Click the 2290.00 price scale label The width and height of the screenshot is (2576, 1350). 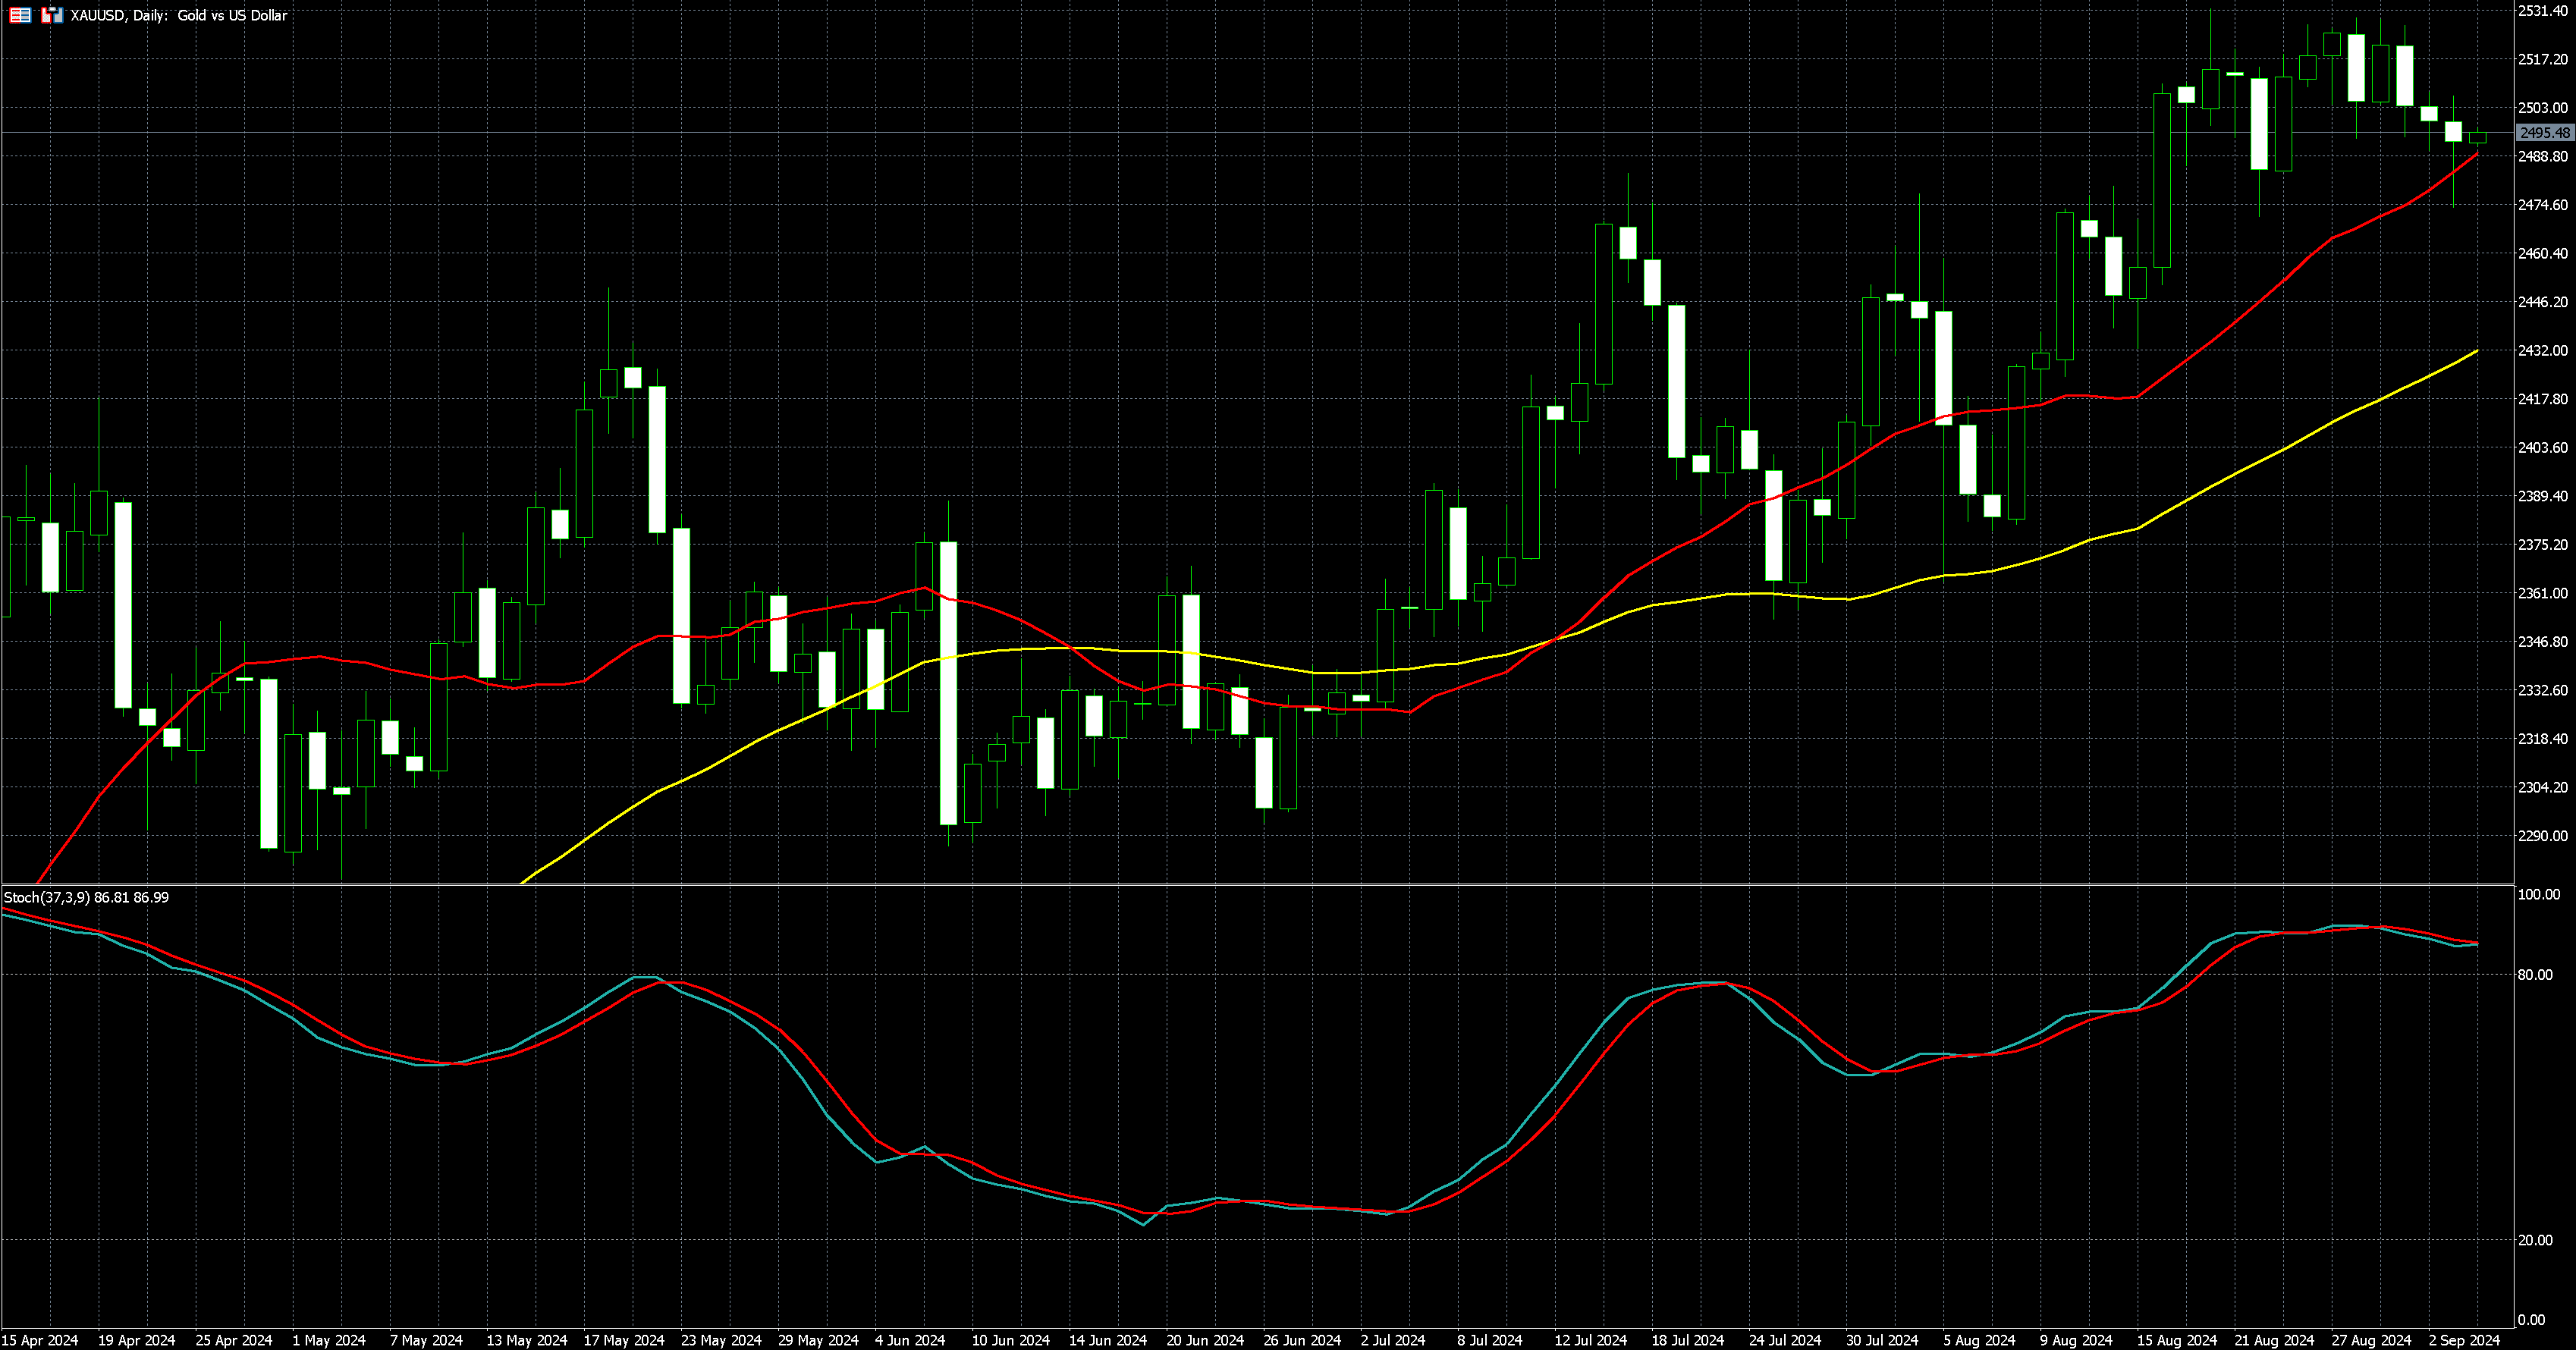click(x=2542, y=836)
